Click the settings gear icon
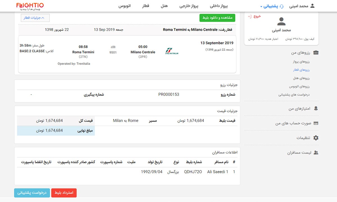 pyautogui.click(x=316, y=138)
